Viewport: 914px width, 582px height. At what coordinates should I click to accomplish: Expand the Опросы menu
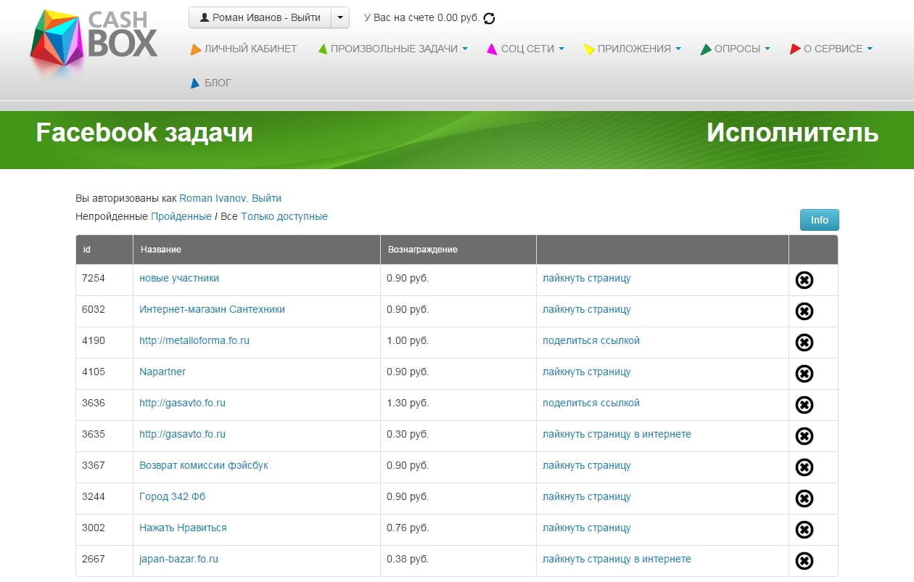tap(736, 49)
